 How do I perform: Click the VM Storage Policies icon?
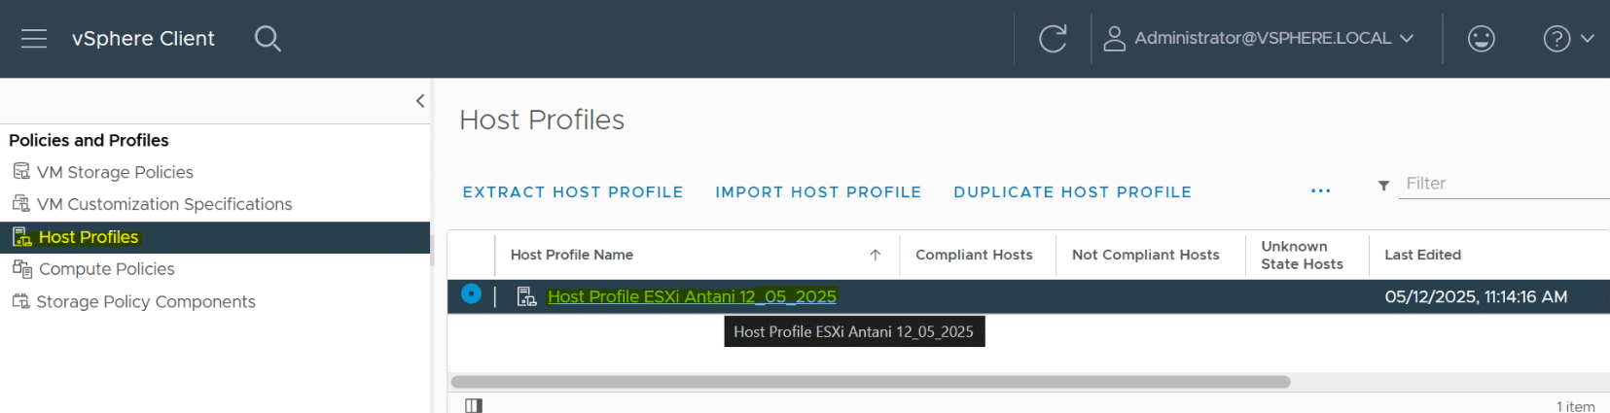20,172
